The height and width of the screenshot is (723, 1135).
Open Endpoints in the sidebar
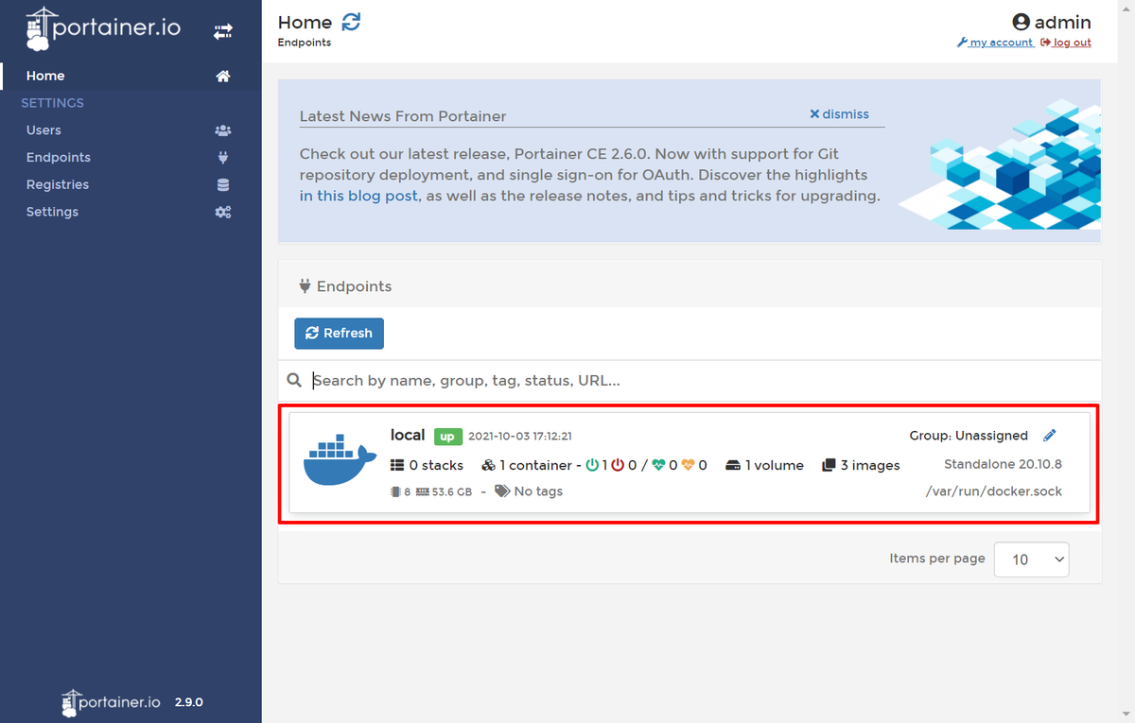click(59, 158)
